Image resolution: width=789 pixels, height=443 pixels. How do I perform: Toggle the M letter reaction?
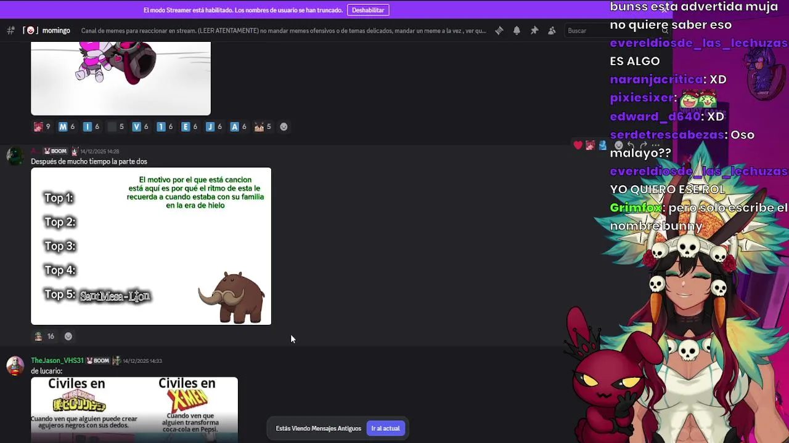coord(67,127)
